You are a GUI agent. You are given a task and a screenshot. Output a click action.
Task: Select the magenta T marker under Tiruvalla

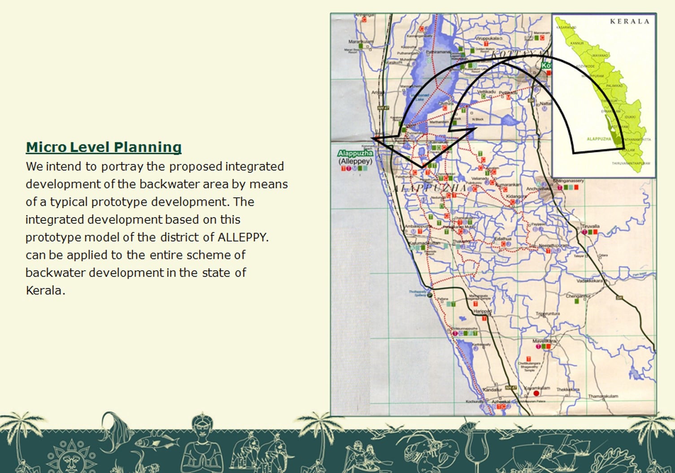(584, 232)
